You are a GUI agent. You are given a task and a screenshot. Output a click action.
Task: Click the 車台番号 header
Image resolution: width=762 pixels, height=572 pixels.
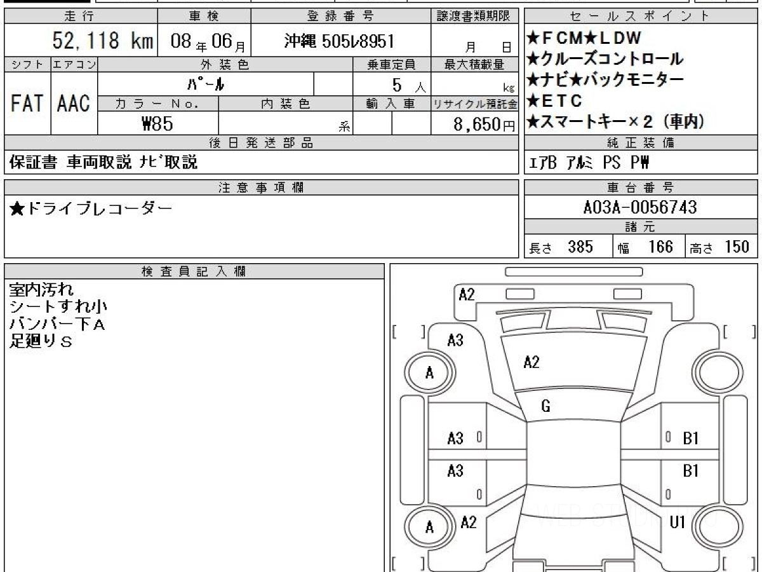pos(640,187)
